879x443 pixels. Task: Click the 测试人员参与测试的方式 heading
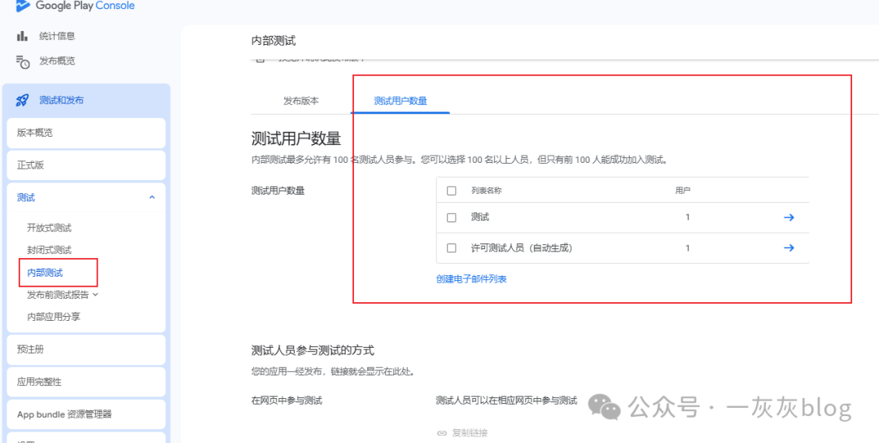click(313, 351)
